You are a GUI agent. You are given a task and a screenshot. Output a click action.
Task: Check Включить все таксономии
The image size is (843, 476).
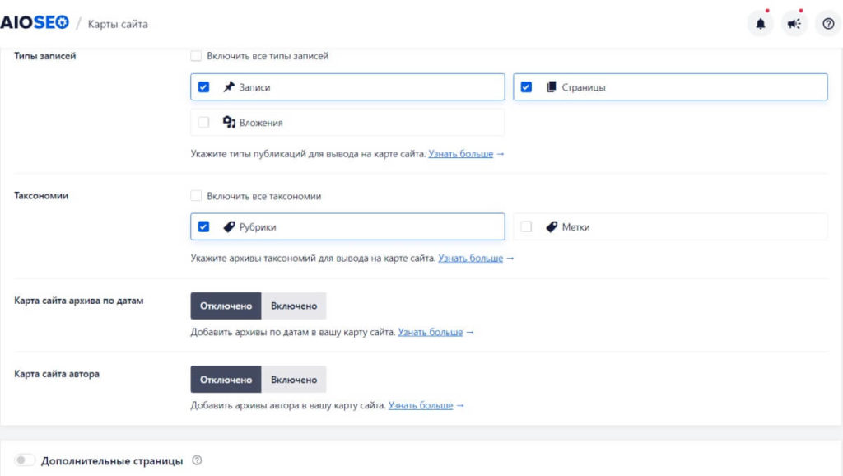[x=196, y=196]
